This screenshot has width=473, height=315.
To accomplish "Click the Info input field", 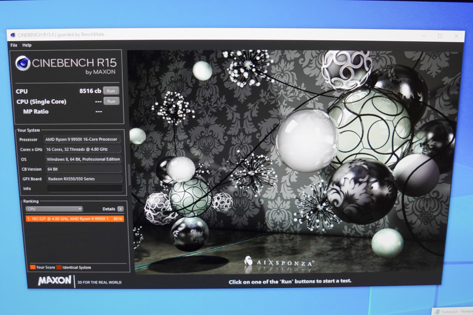I will tap(85, 189).
